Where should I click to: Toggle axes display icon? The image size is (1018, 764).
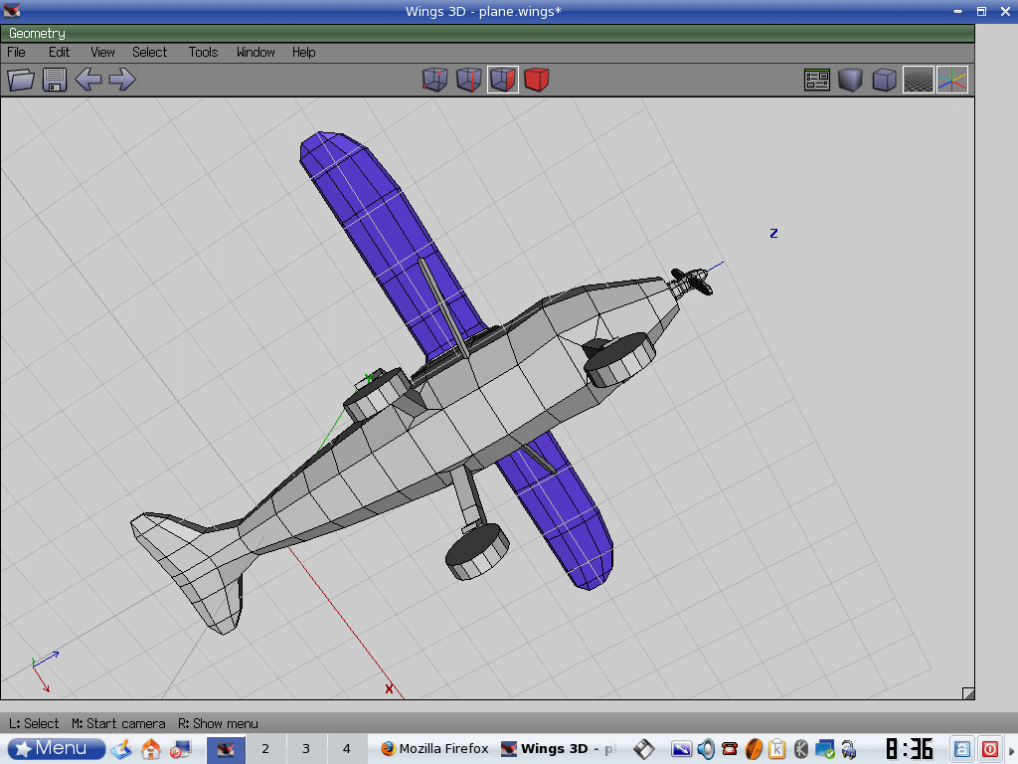[951, 80]
